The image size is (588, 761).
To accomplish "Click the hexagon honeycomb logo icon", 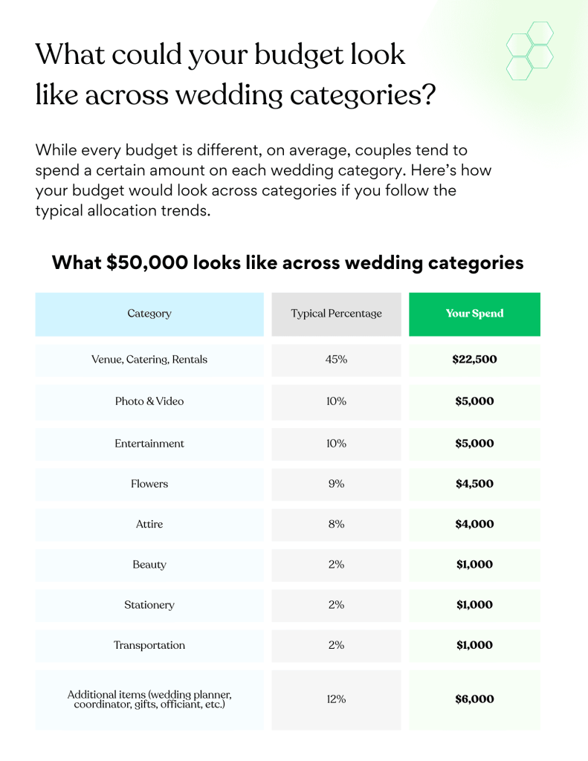I will (x=529, y=51).
